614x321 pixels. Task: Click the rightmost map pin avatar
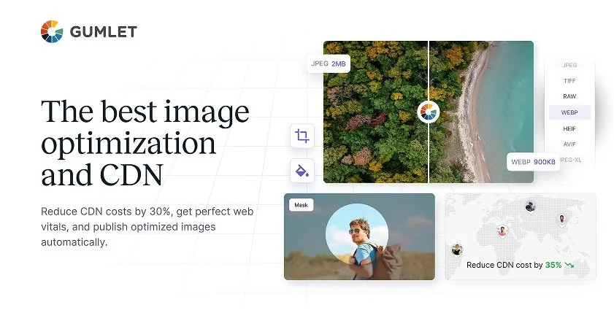561,220
